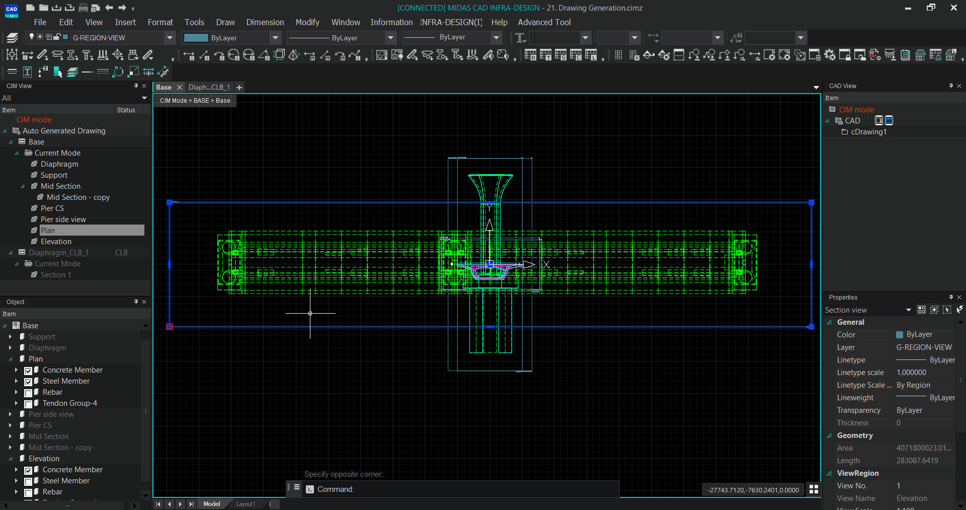Image resolution: width=966 pixels, height=510 pixels.
Task: Click the table with 'R' badge icon
Action: click(530, 55)
